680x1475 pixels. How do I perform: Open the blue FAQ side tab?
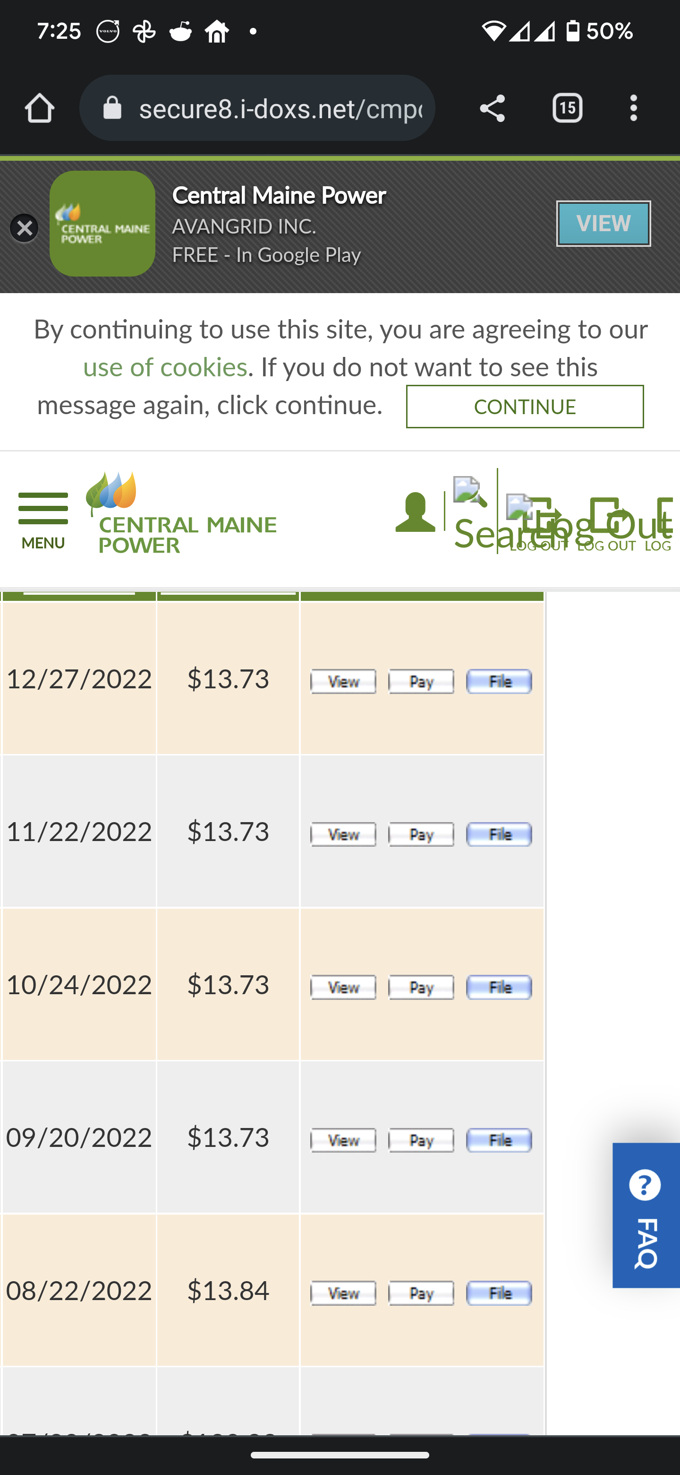(646, 1215)
